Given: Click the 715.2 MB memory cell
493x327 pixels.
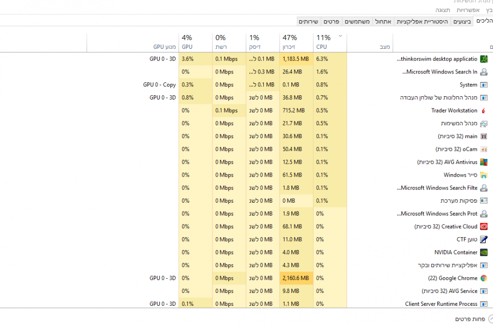Looking at the screenshot, I should pyautogui.click(x=296, y=110).
